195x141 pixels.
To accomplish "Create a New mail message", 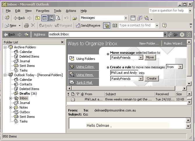I will pos(10,25).
